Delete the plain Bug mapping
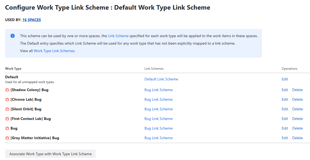Screen dimensions: 310x160 tap(297, 128)
